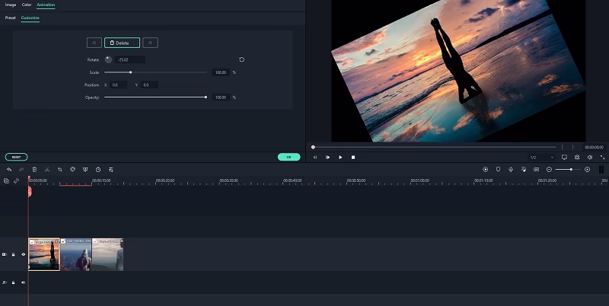Click the 00:00:10:00 ruler mark
The height and width of the screenshot is (306, 609).
tap(101, 180)
